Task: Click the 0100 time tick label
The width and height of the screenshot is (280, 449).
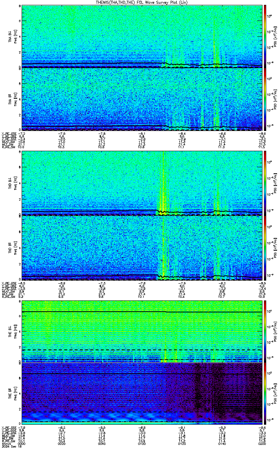Action: pos(142,443)
